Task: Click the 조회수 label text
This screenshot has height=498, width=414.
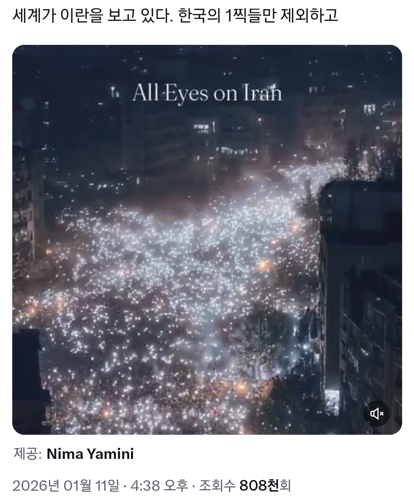Action: click(217, 486)
